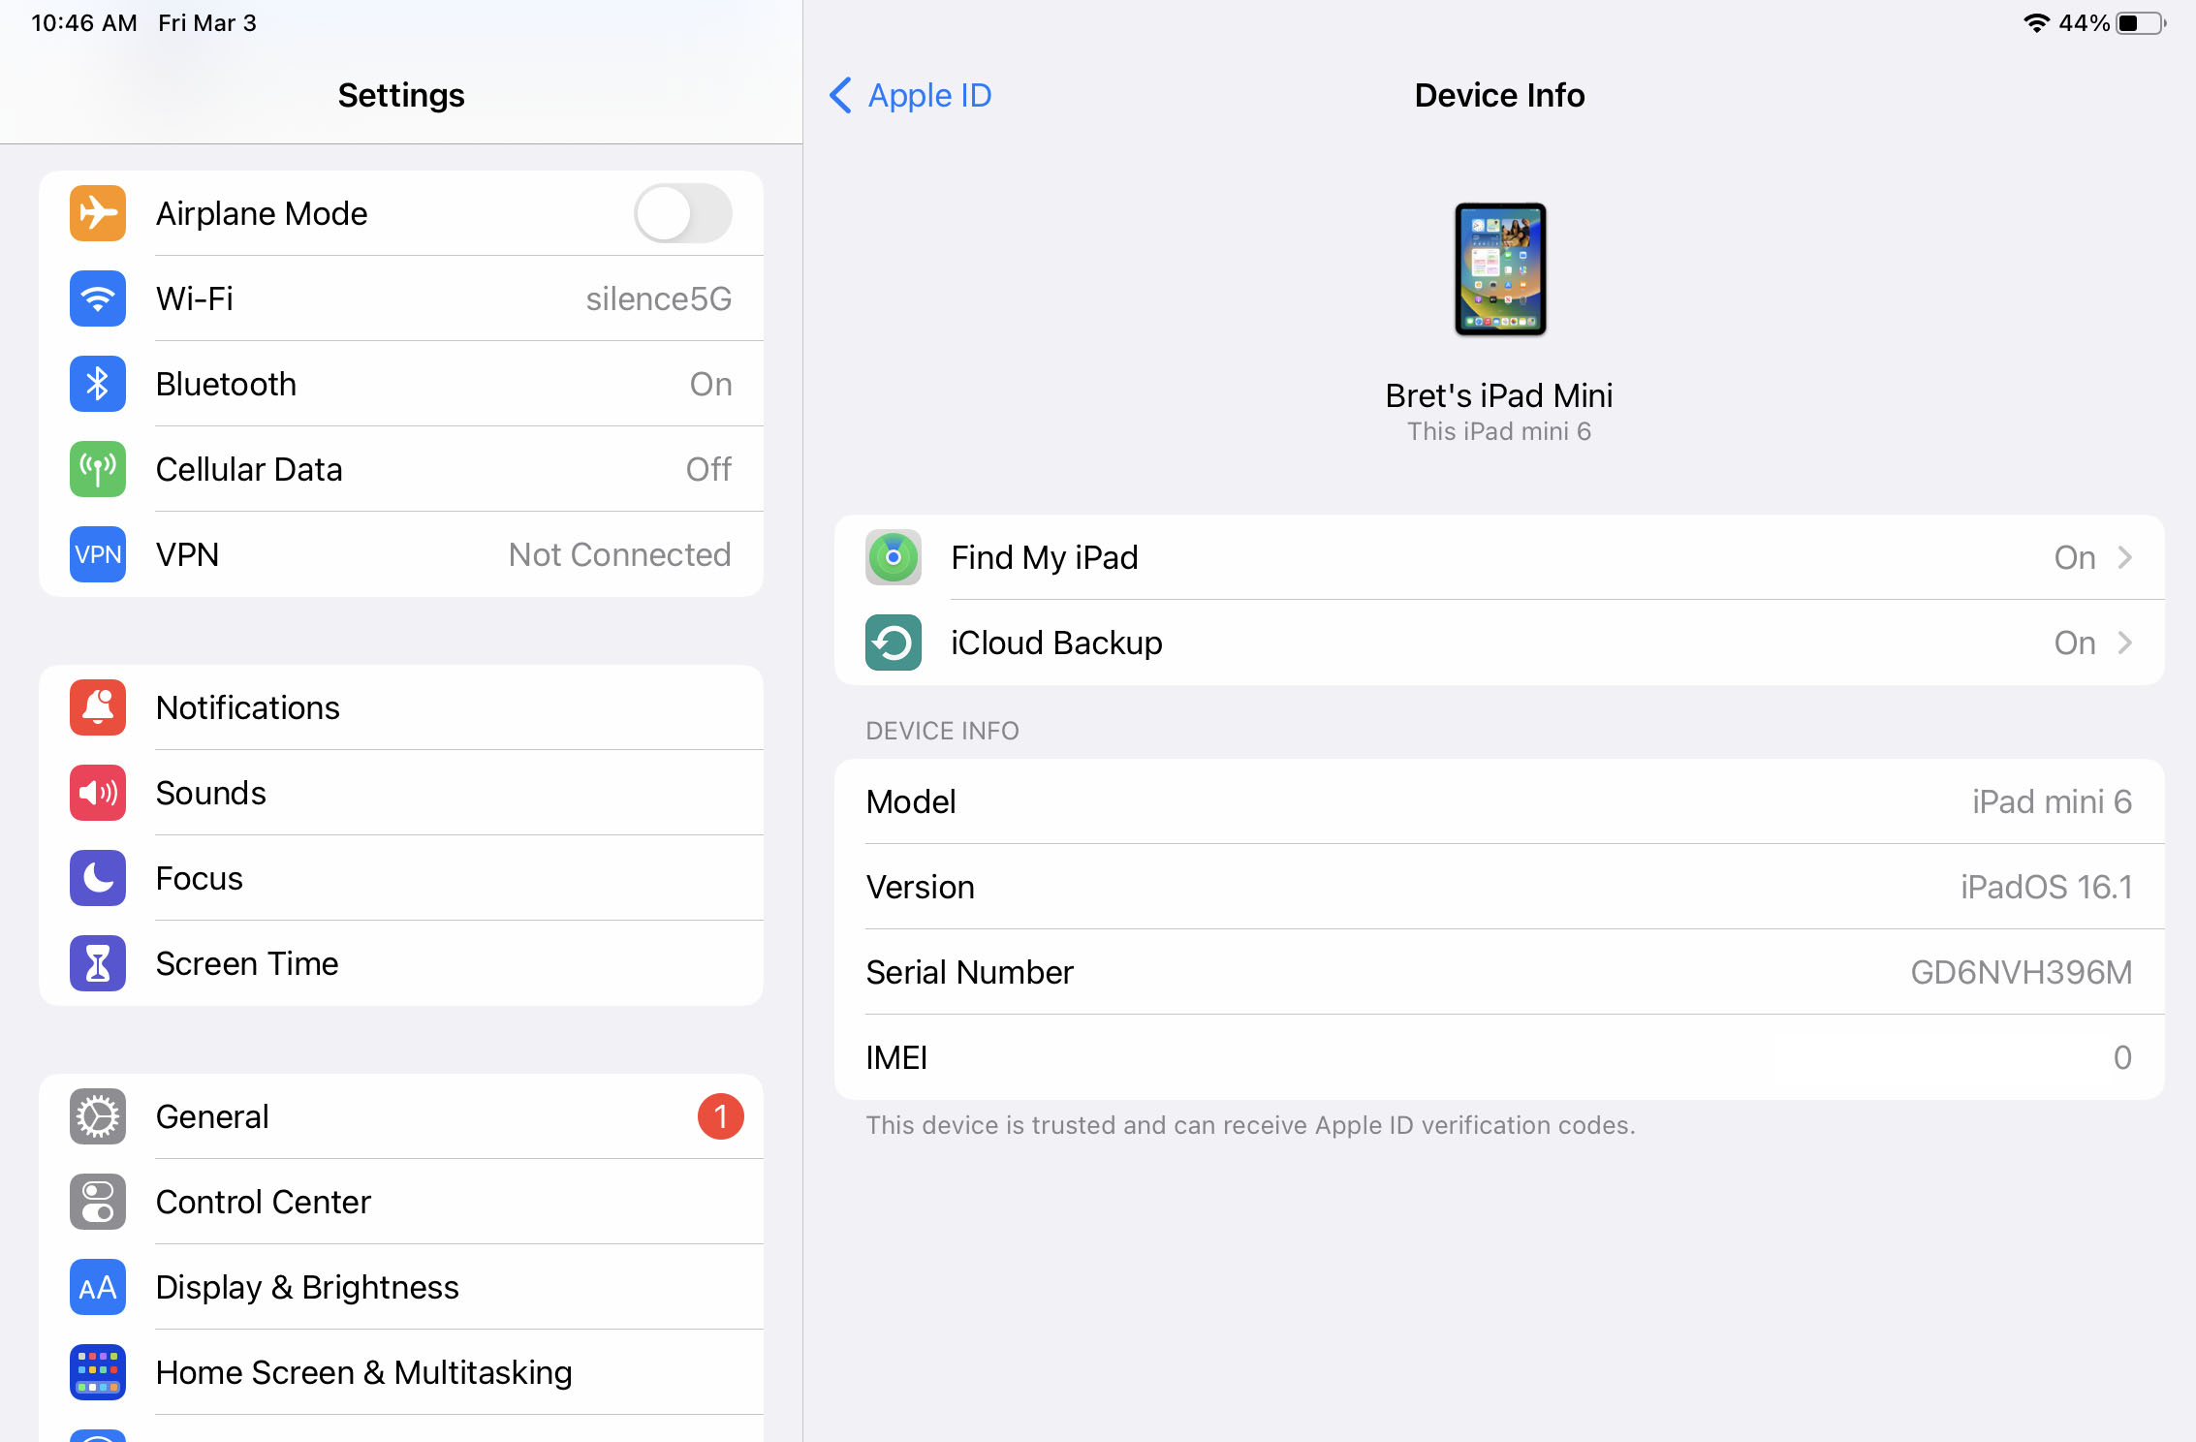
Task: Tap the Wi-Fi icon in Settings
Action: (98, 298)
